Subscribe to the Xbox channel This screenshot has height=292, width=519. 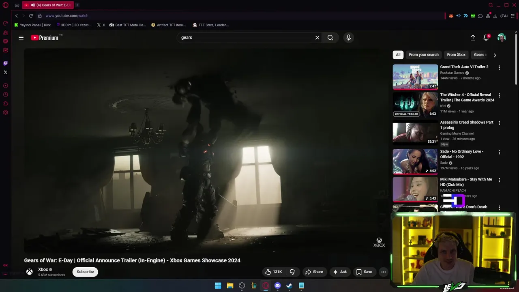[x=85, y=272]
